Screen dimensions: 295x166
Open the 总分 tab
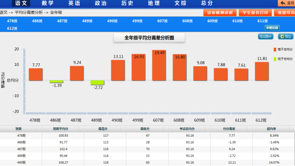click(x=207, y=3)
